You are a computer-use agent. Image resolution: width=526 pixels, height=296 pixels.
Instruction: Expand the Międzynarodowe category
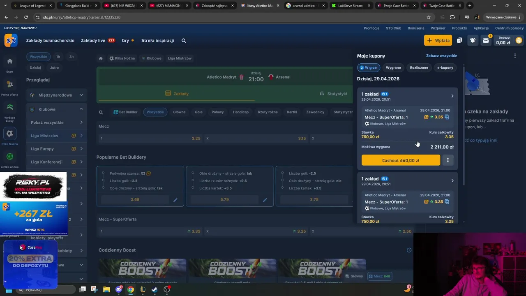[57, 95]
